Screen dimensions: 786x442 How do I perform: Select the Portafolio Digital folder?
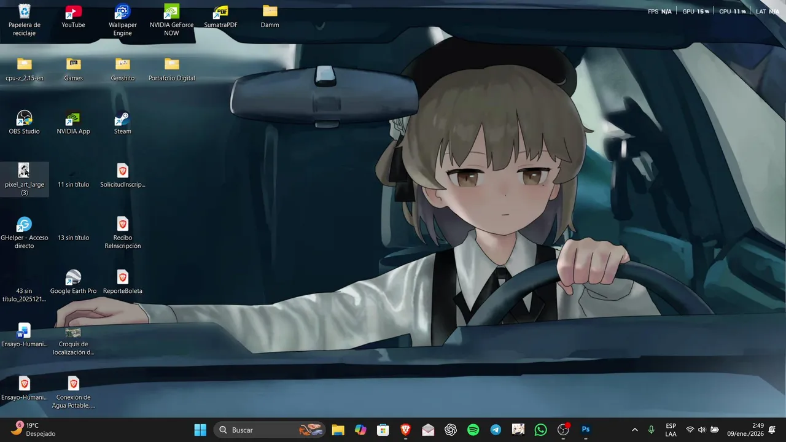171,69
